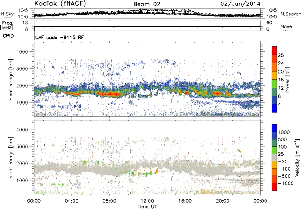
Task: Click the "16" power colorbar label
Action: click(281, 80)
